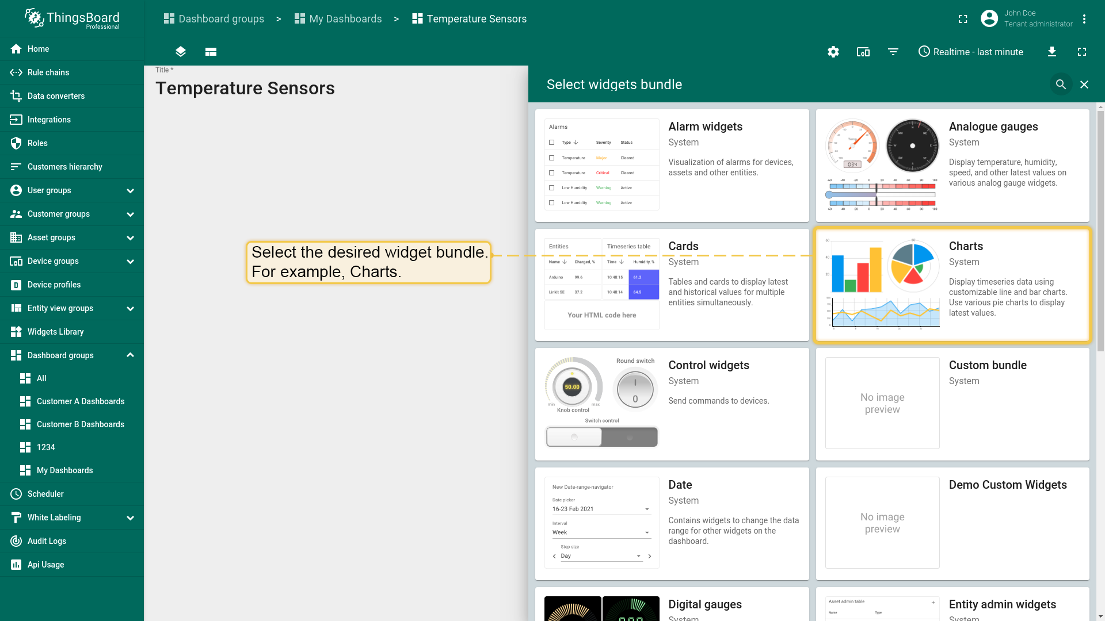
Task: Open the layers manage states icon
Action: coord(181,52)
